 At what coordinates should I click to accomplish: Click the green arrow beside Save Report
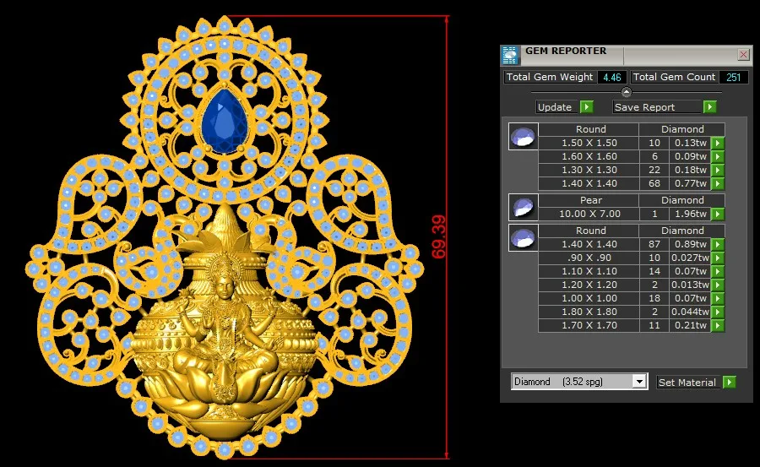pyautogui.click(x=710, y=107)
